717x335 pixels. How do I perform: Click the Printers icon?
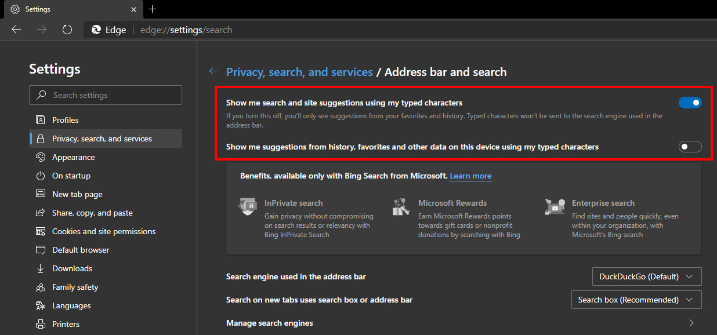pos(41,324)
